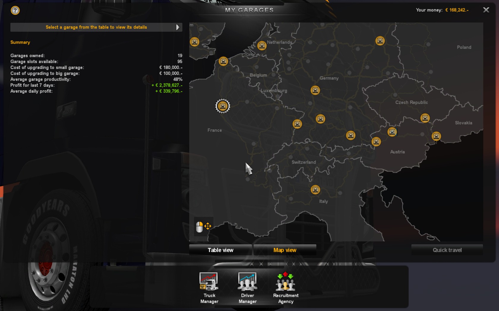Switch to Table view

(220, 250)
